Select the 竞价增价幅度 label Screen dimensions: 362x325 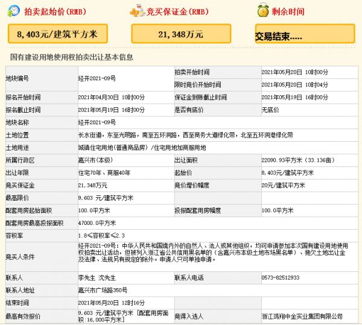[x=192, y=185]
